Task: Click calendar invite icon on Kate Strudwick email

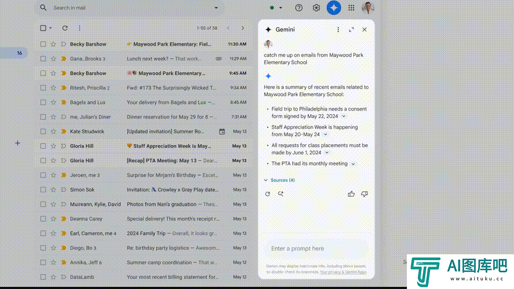Action: (222, 131)
